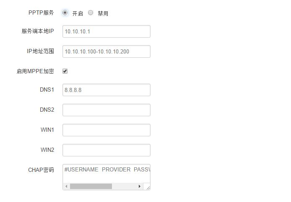Select the 开启 radio button

[x=65, y=13]
